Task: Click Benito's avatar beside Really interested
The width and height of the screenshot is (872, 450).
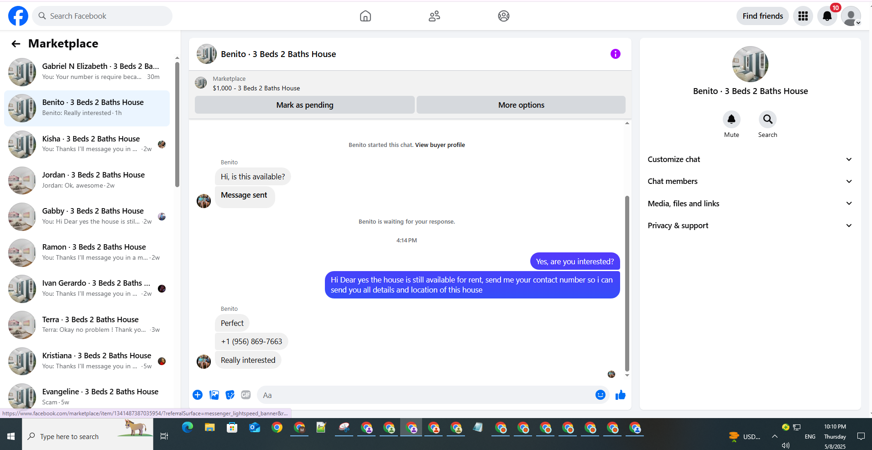Action: 204,361
